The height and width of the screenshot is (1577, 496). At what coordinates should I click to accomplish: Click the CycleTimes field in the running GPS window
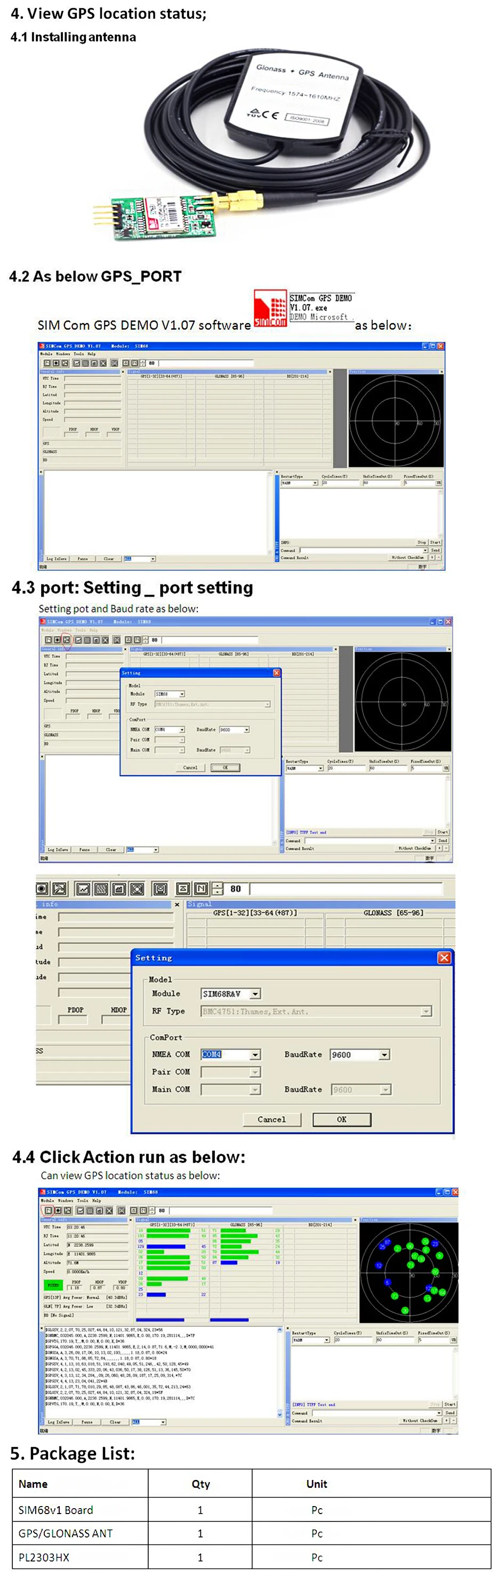(x=353, y=1340)
